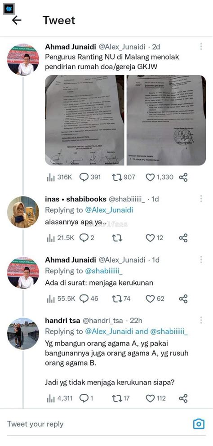
Task: Open the @shabiiiiii_ mention link in Ahmad's reply
Action: tap(104, 271)
